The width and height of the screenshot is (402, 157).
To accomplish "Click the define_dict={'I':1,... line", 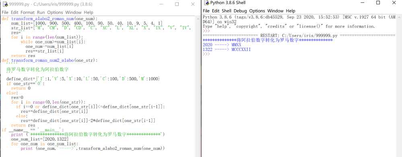I will pyautogui.click(x=83, y=79).
